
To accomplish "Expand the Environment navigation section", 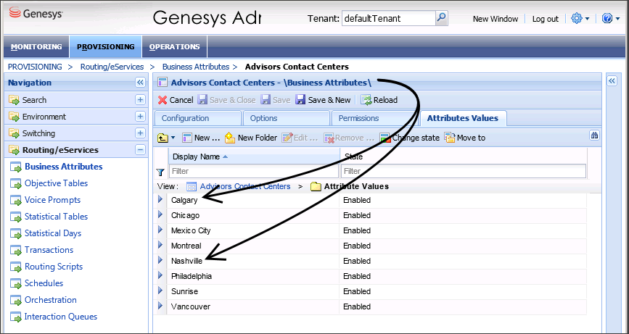I will click(140, 117).
